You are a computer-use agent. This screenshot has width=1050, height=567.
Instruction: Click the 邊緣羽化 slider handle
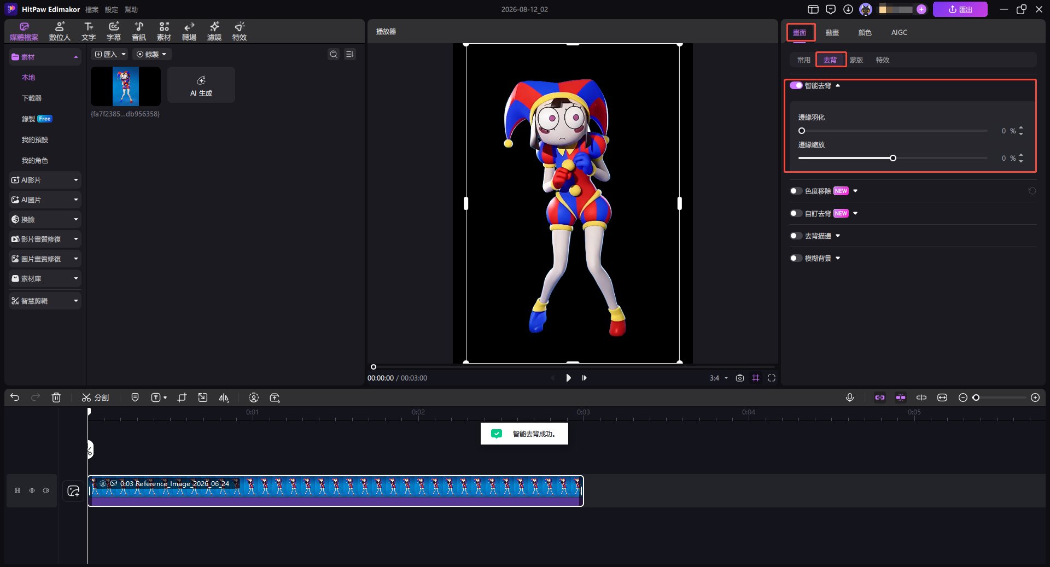point(802,131)
